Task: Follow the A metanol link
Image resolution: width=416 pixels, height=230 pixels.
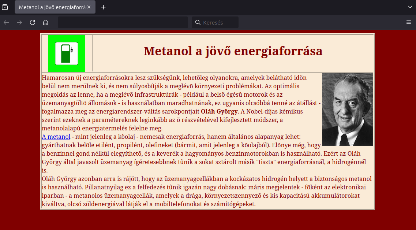Action: [x=56, y=137]
